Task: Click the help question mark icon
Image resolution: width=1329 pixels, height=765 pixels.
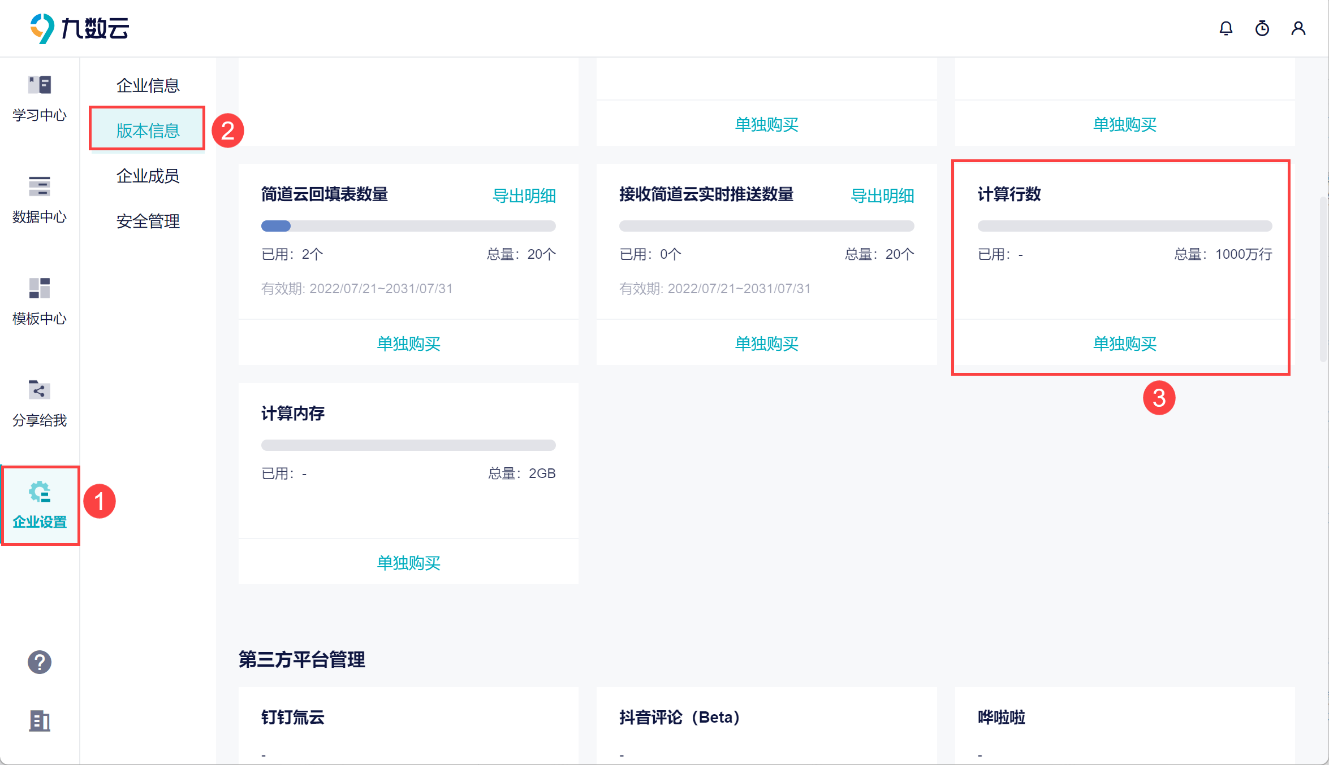Action: 40,662
